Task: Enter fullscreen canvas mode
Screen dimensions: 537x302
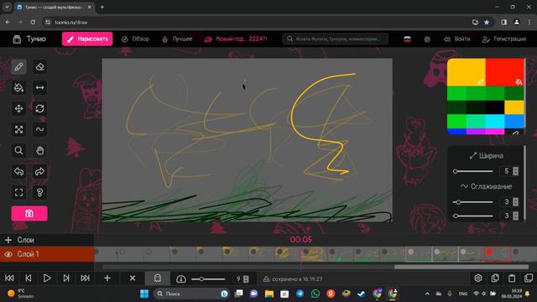Action: pos(18,192)
